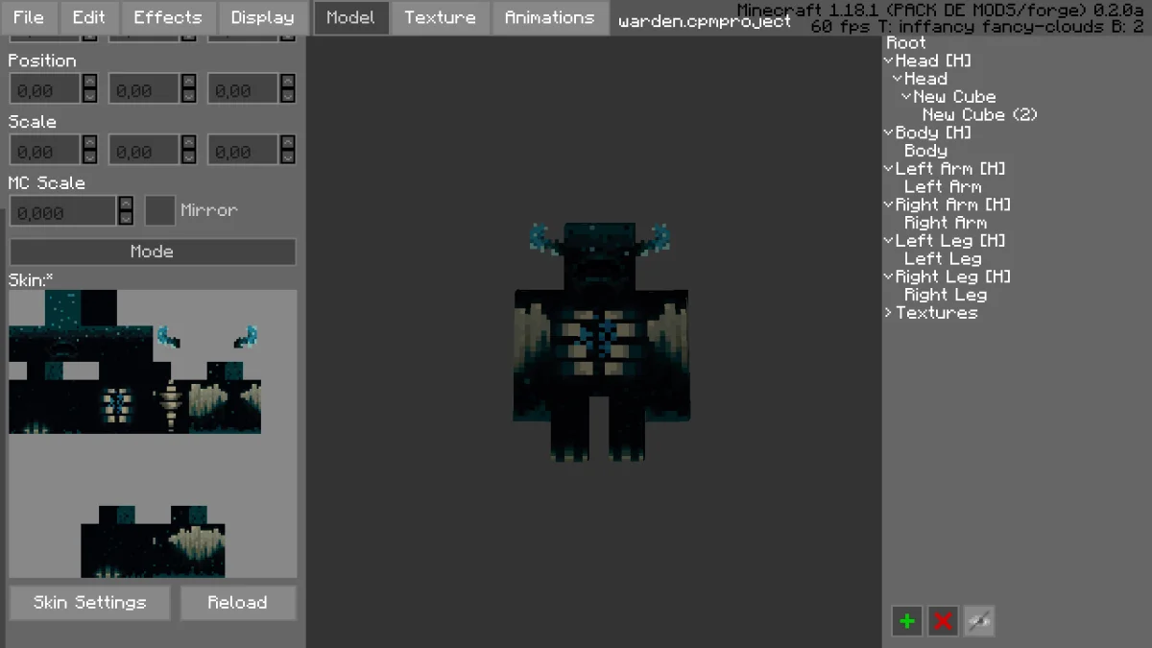Click the Reload skin button
Image resolution: width=1152 pixels, height=648 pixels.
click(x=237, y=603)
